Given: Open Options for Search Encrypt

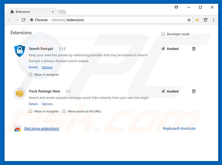Looking at the screenshot, I should point(47,67).
